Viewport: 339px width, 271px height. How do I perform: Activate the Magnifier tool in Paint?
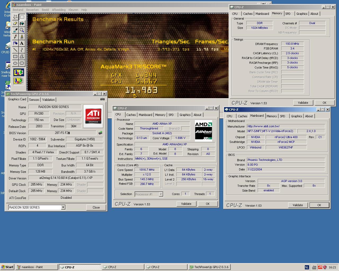[x=22, y=30]
